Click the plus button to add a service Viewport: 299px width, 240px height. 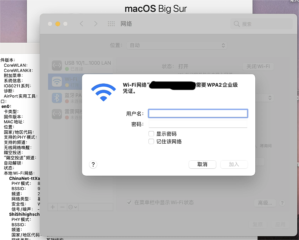(53, 207)
